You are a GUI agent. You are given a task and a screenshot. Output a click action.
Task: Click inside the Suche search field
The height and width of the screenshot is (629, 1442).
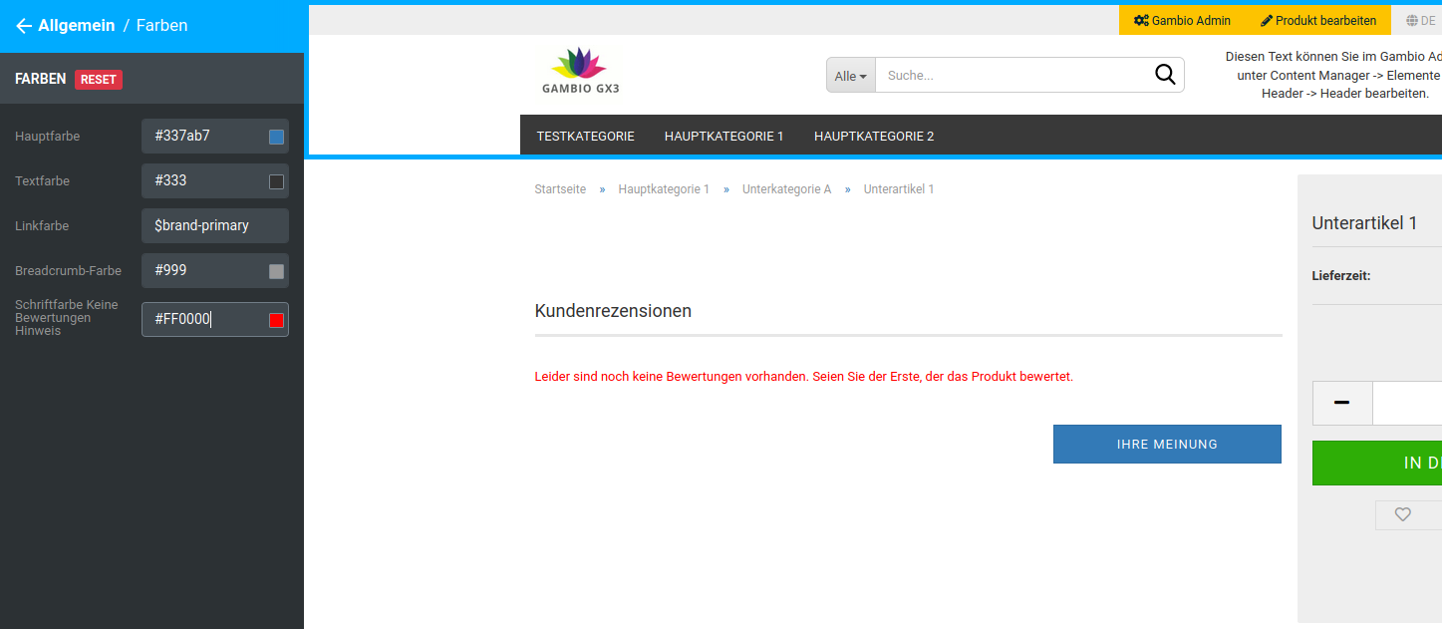click(1007, 75)
